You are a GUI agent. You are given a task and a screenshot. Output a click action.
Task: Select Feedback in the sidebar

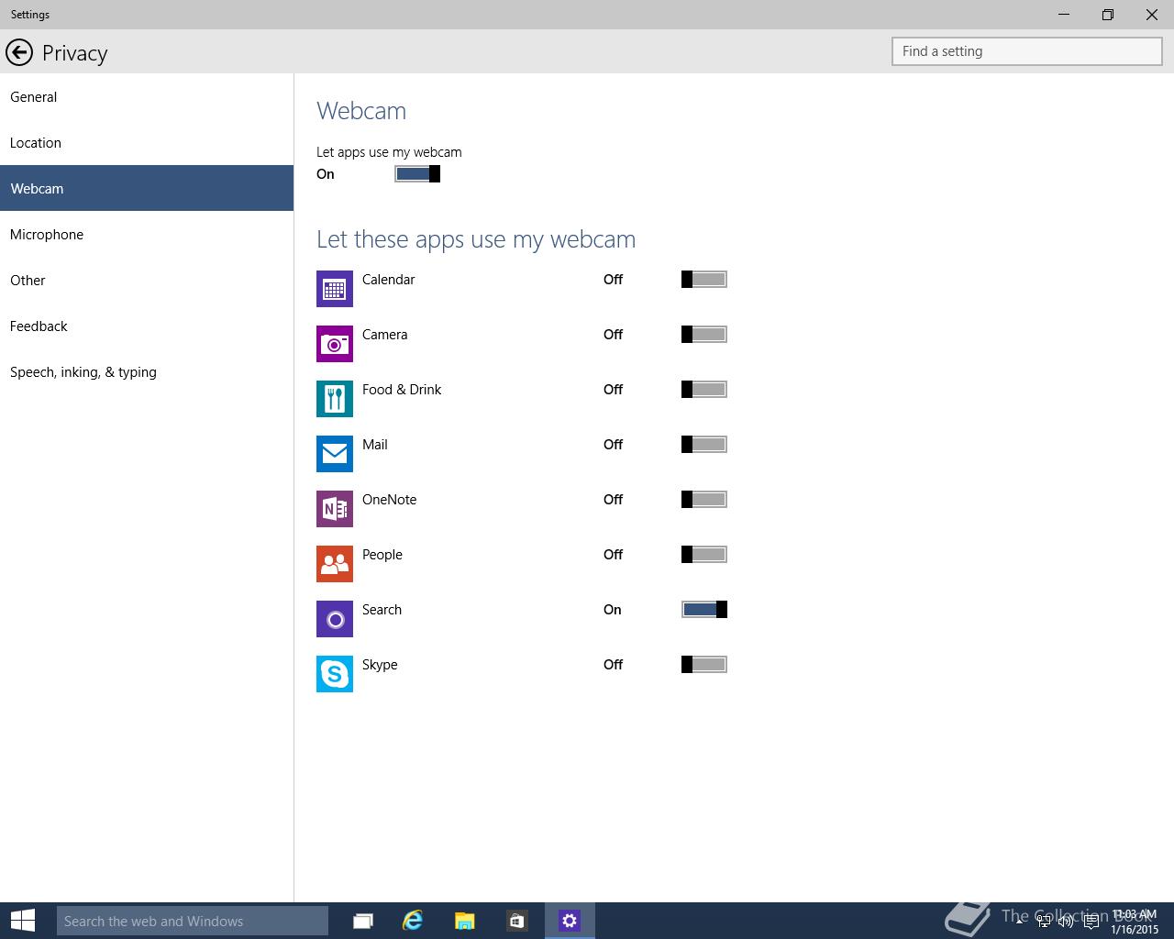[147, 326]
